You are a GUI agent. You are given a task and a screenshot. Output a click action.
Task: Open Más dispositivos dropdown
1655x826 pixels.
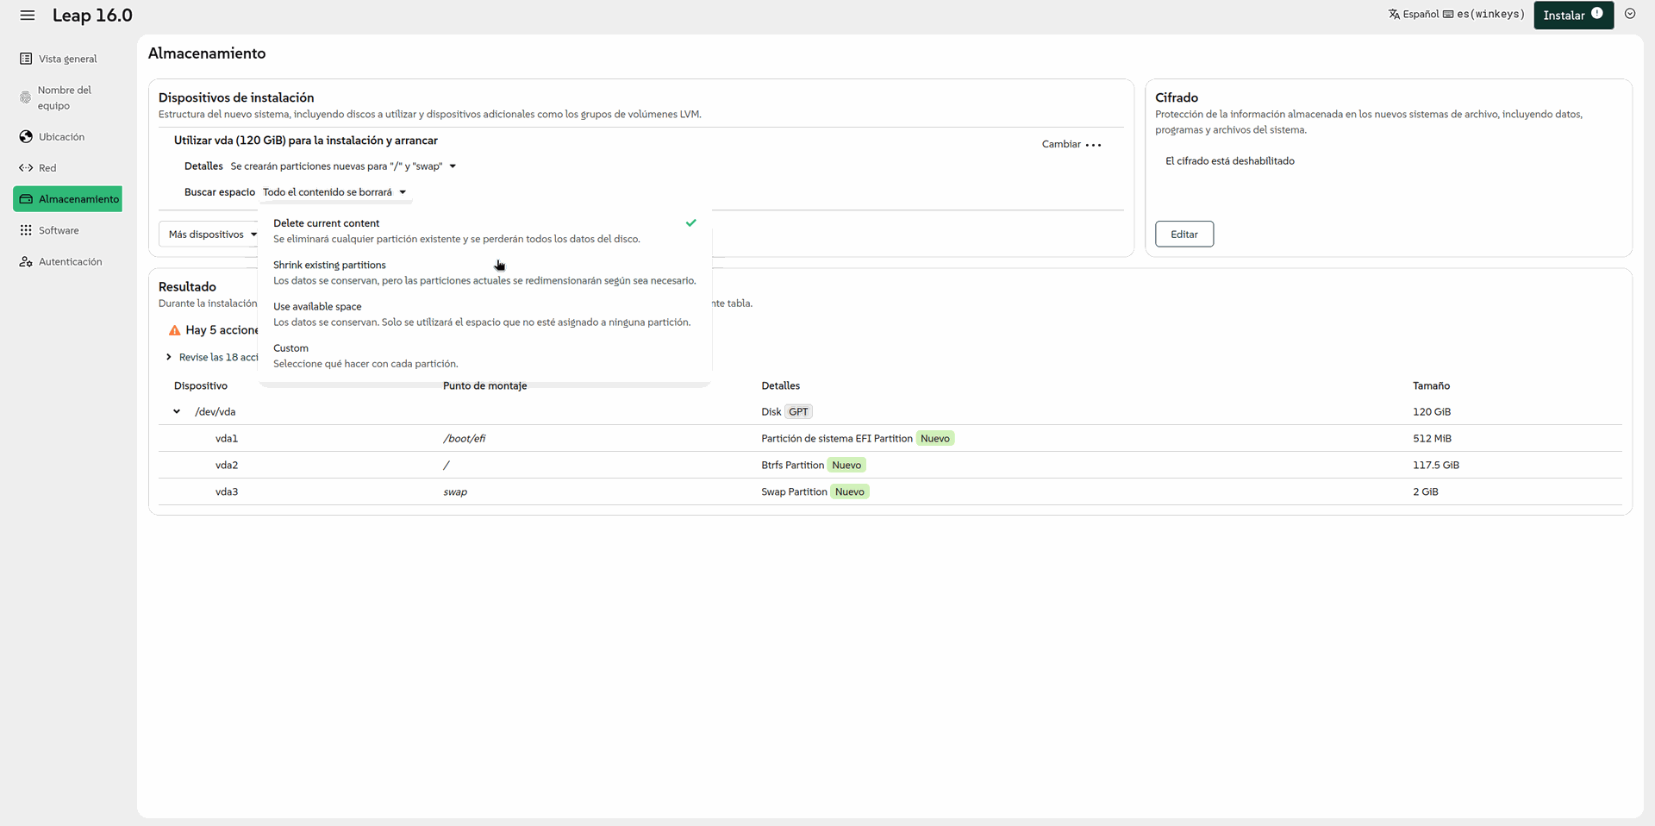click(x=212, y=235)
